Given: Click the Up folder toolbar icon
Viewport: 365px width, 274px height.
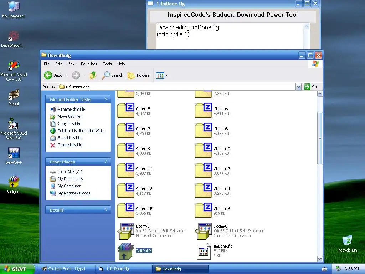Looking at the screenshot, I should pos(93,75).
